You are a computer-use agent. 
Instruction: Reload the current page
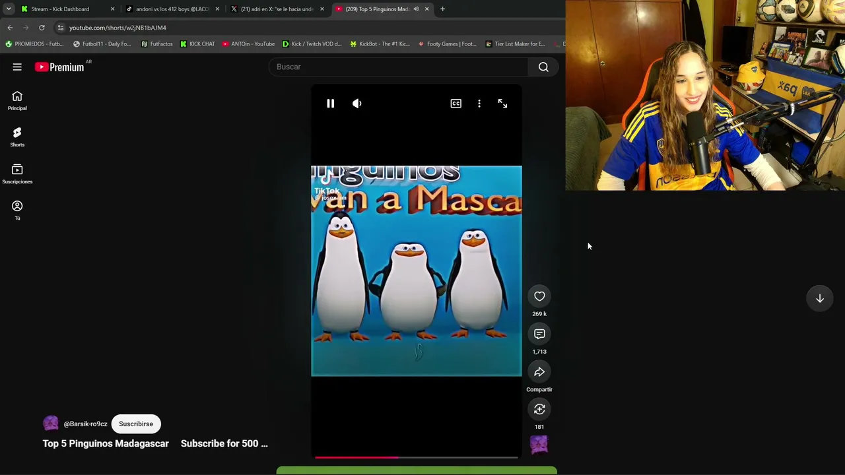point(42,28)
